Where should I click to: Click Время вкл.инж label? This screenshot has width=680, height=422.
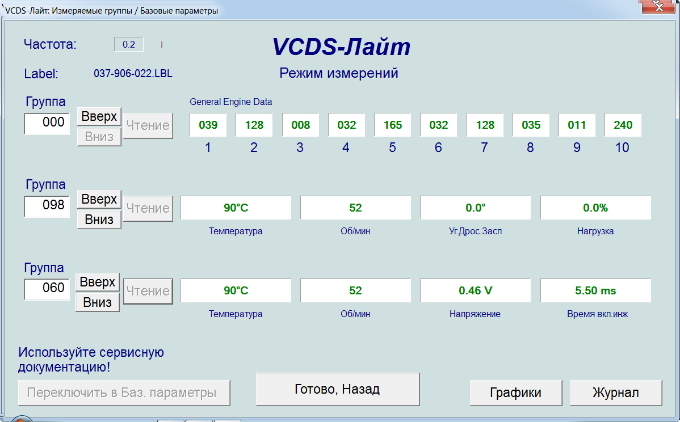(597, 314)
